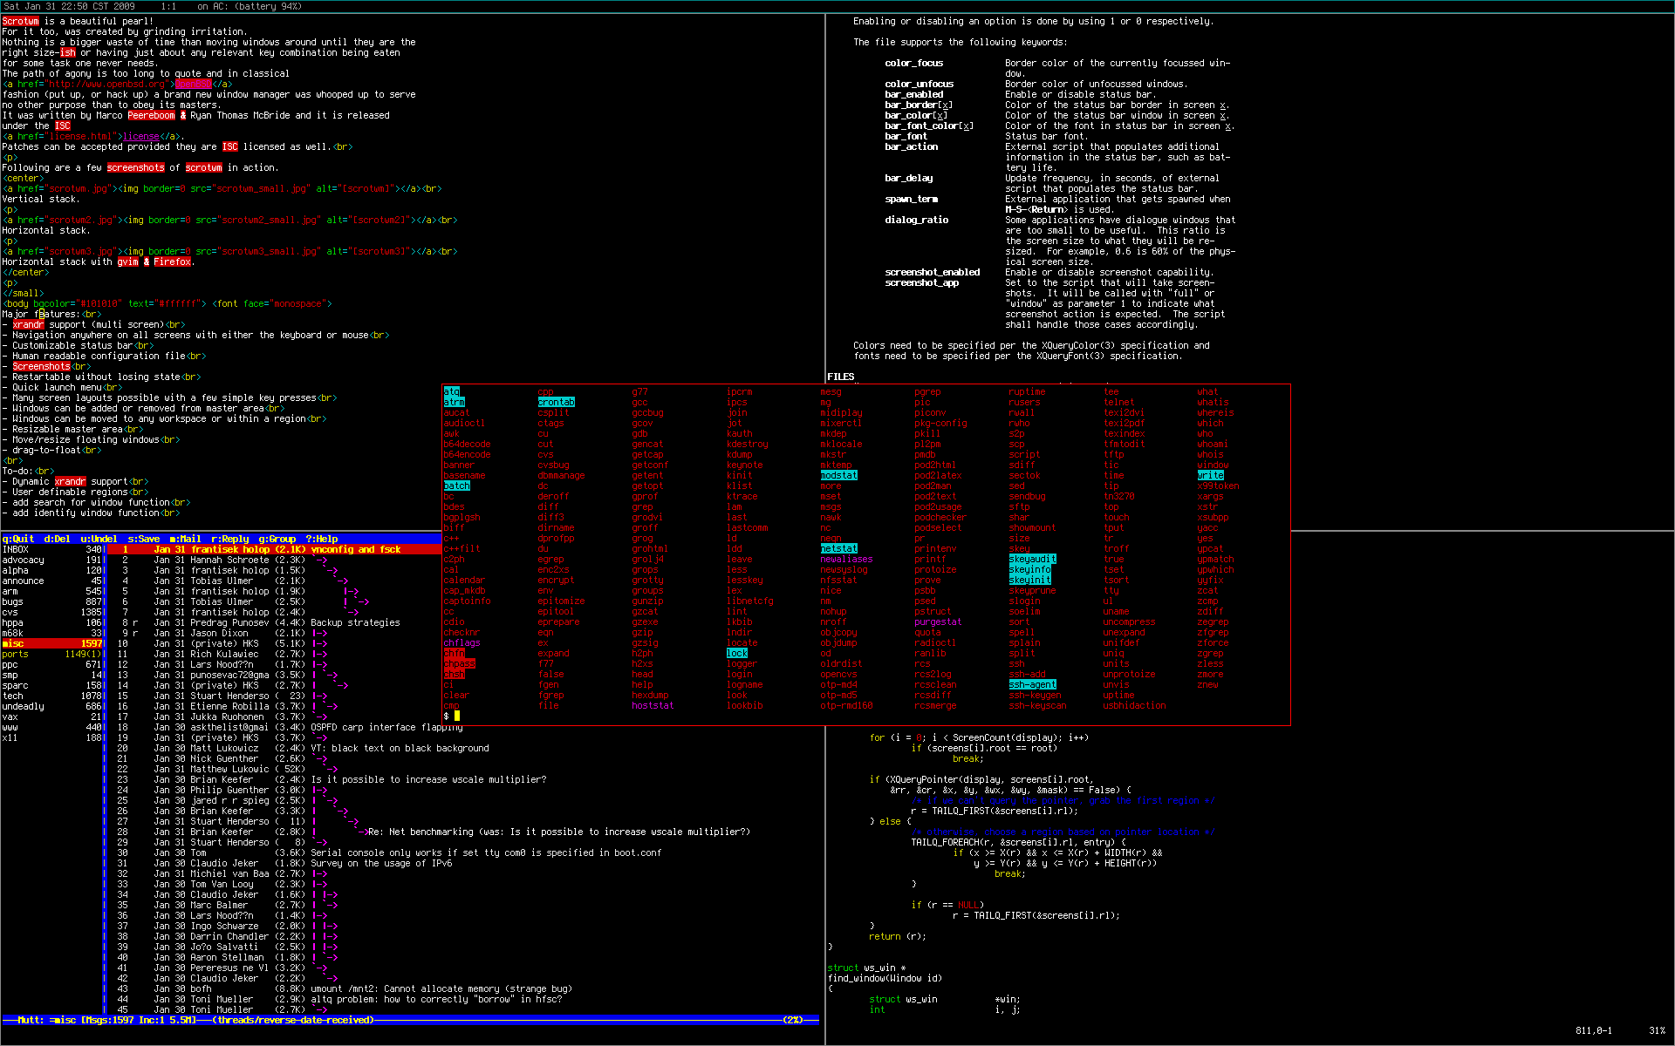
Task: Select netstat in the command listing
Action: (x=838, y=548)
